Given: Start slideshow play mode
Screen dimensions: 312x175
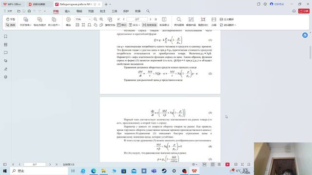Looking at the screenshot, I should pos(68,22).
